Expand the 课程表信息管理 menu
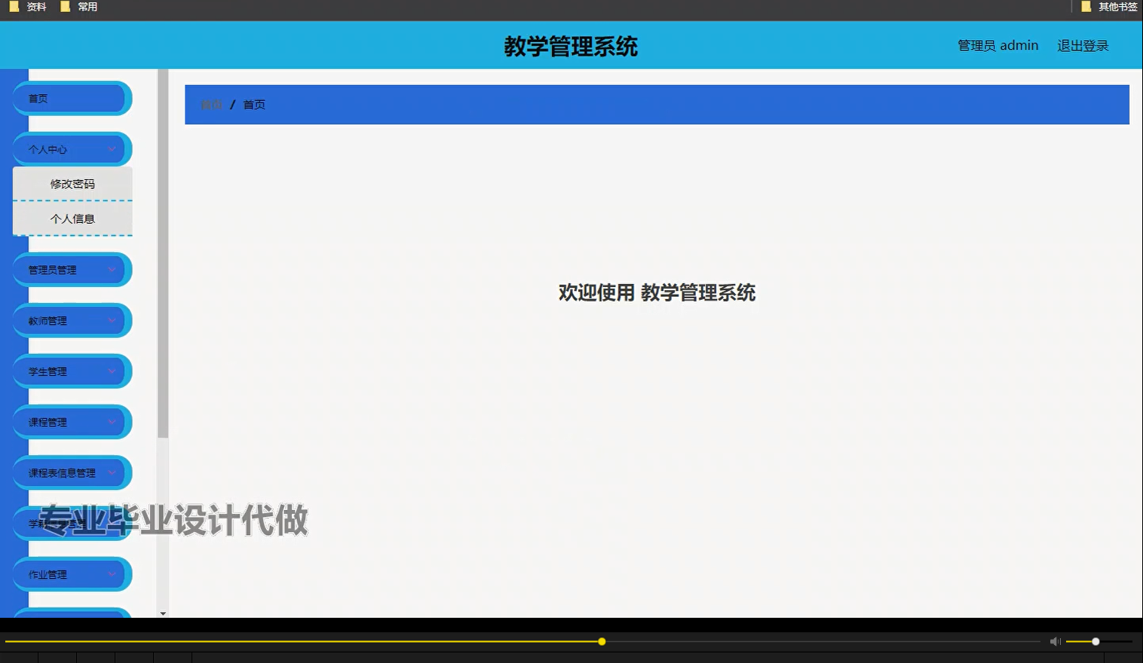This screenshot has height=663, width=1143. (72, 472)
